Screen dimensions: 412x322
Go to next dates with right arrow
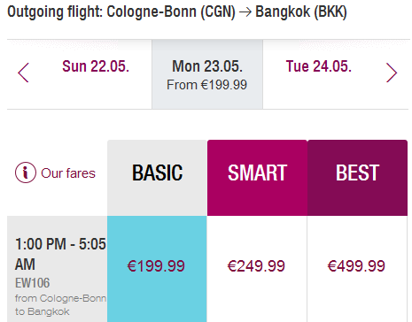click(x=392, y=73)
